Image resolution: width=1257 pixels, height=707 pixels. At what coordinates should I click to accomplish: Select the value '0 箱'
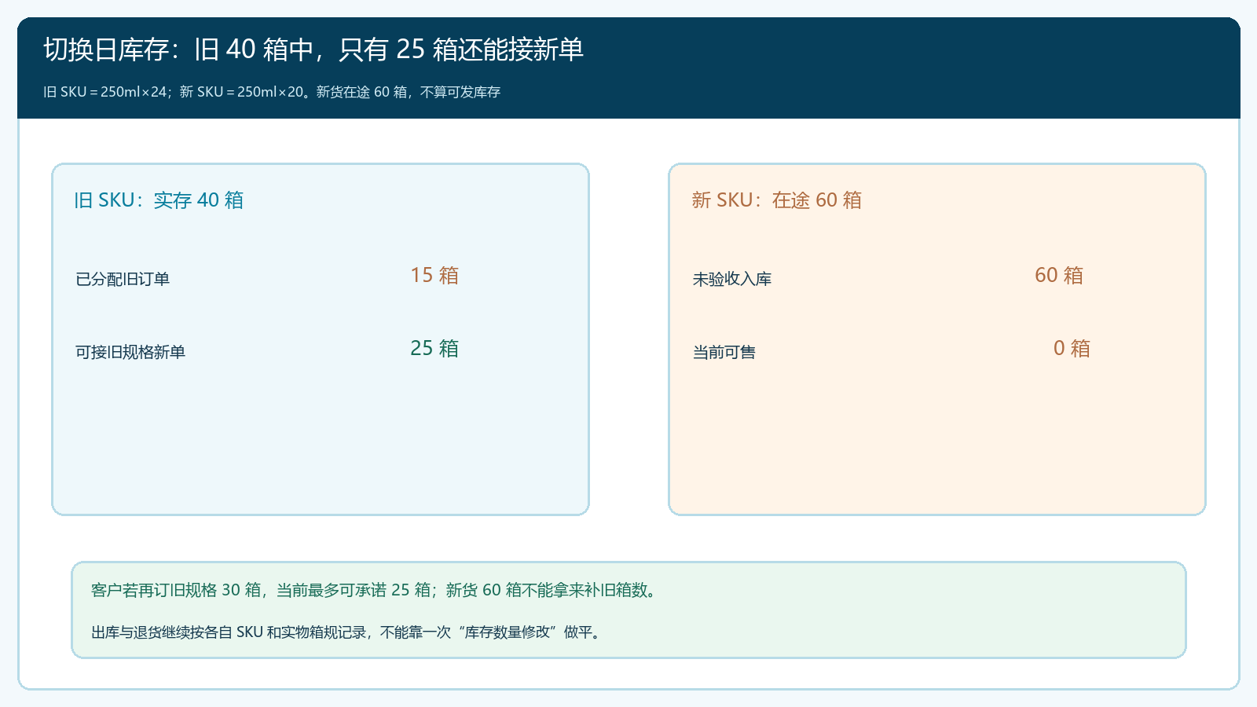point(1072,348)
